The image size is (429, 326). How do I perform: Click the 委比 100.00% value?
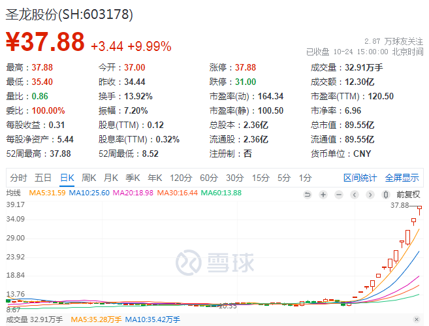tap(48, 110)
